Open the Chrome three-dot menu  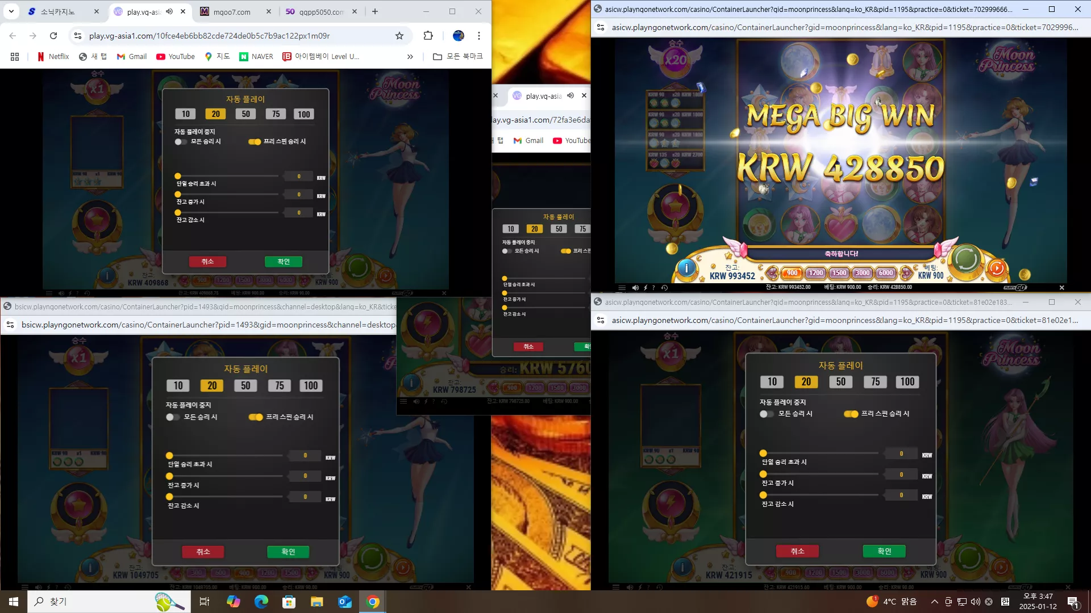pos(479,36)
